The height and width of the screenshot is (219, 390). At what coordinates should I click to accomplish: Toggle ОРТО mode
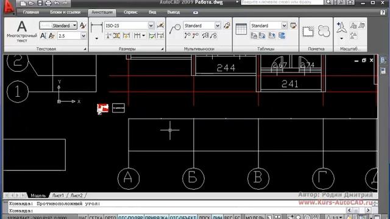pos(110,218)
